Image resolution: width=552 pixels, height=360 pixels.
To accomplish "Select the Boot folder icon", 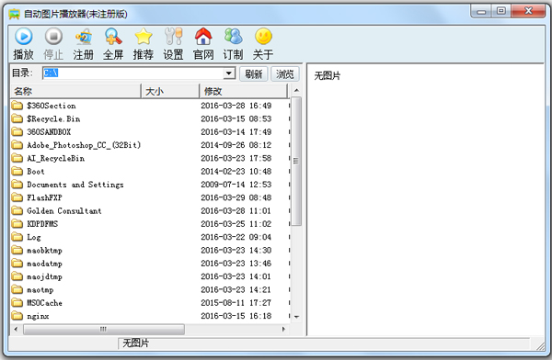I will click(x=17, y=171).
